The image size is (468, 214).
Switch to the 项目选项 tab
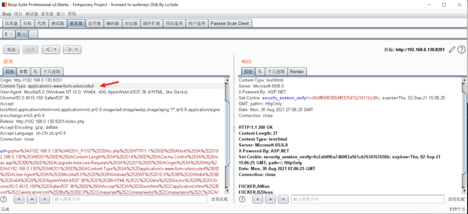174,23
